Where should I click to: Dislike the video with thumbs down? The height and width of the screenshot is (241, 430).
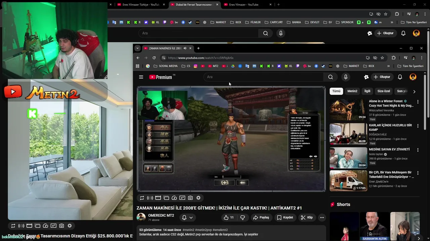click(x=243, y=218)
